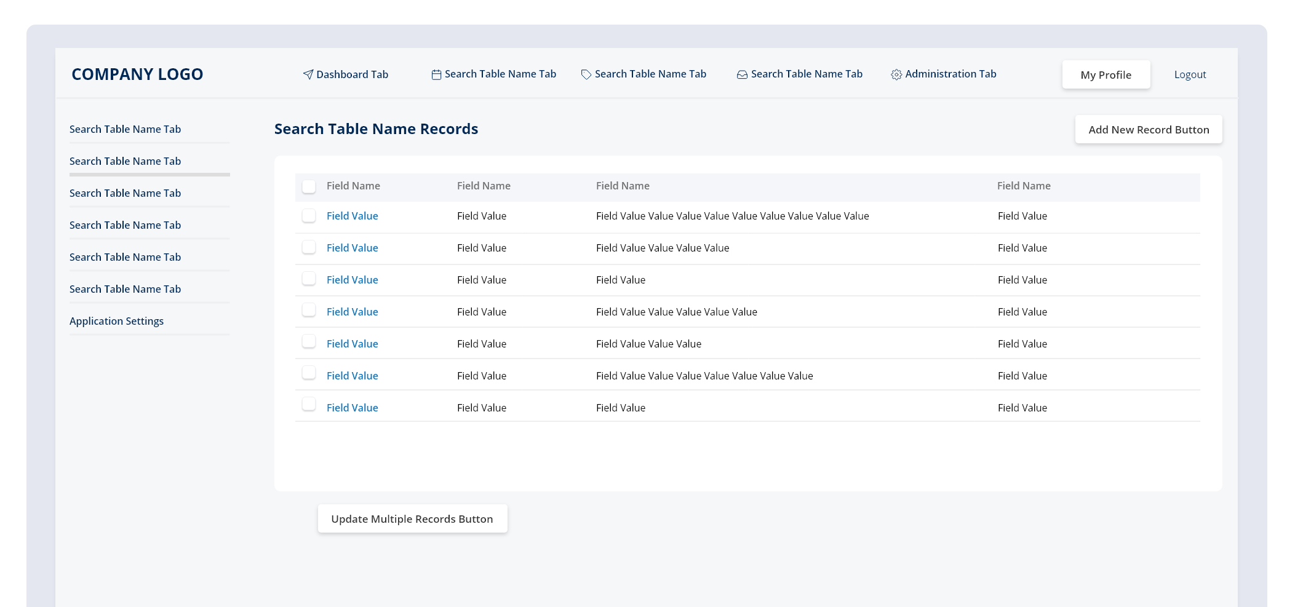Open Application Settings in the sidebar
Viewport: 1295px width, 607px height.
click(116, 321)
